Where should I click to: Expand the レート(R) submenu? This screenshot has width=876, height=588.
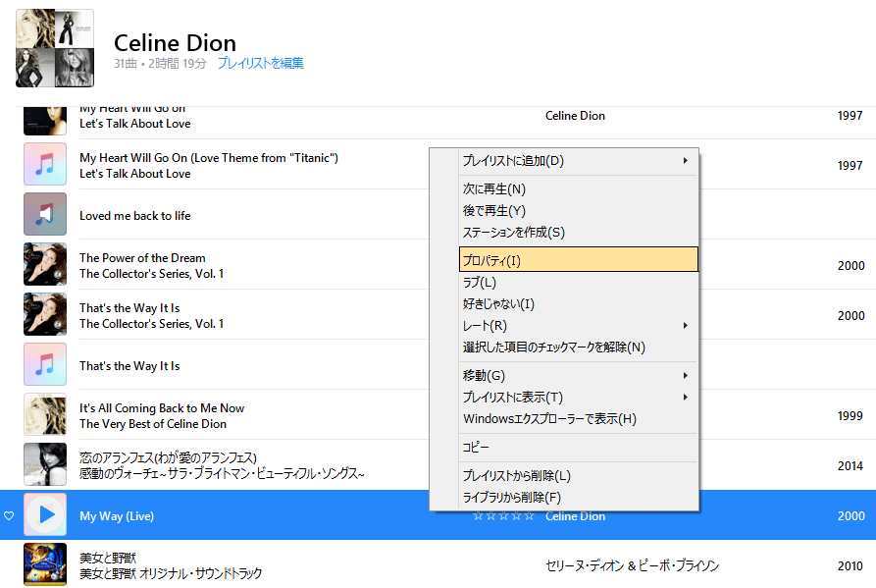(579, 326)
